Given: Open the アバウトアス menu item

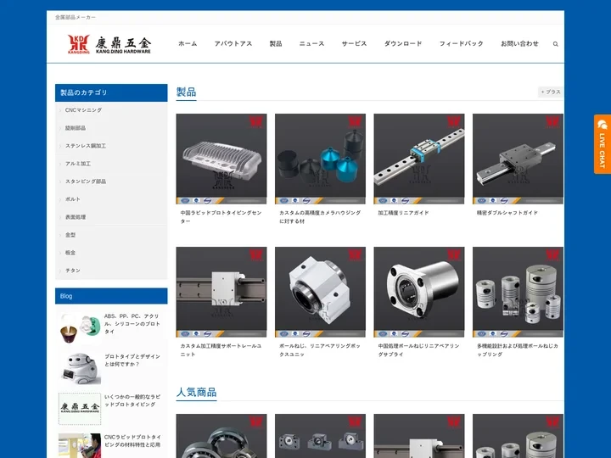Looking at the screenshot, I should pyautogui.click(x=233, y=43).
